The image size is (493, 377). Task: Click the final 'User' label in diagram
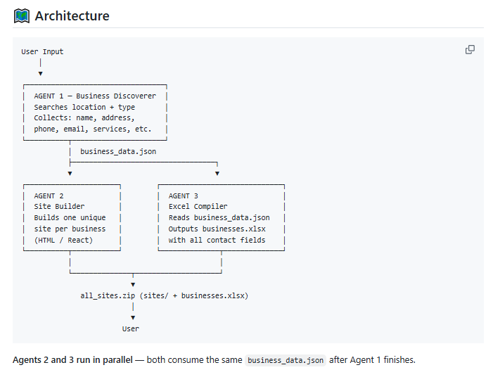(x=131, y=329)
